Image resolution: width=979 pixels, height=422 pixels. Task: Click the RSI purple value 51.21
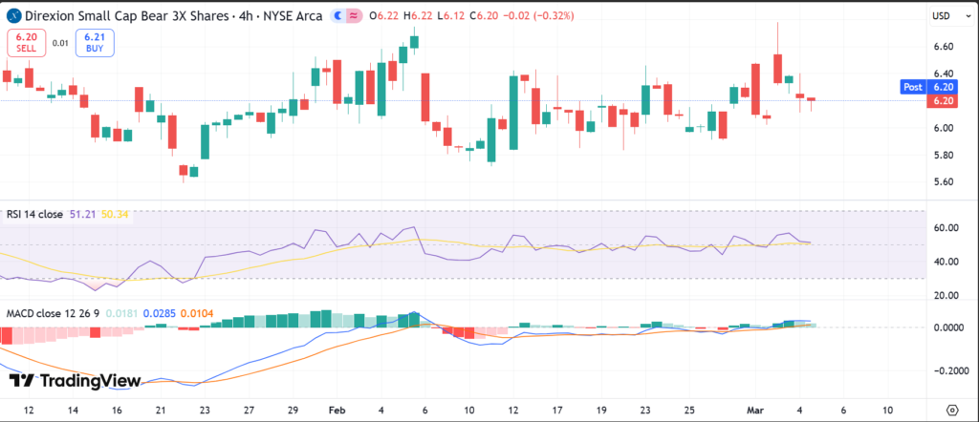pyautogui.click(x=80, y=216)
